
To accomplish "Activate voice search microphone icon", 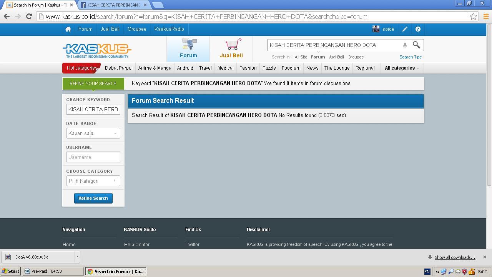I will [405, 45].
